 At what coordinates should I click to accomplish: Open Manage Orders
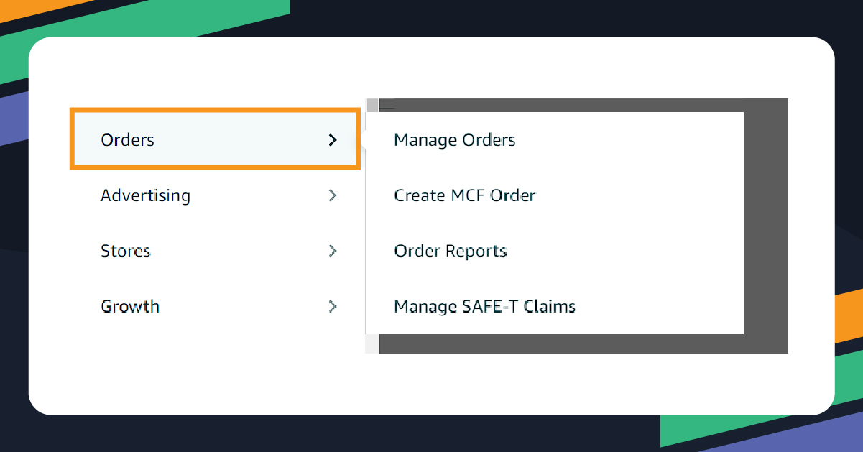coord(454,139)
